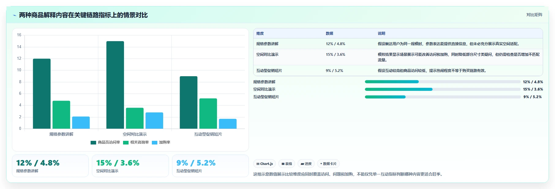Click the 表格 tag chip
The height and width of the screenshot is (189, 555).
pos(287,164)
